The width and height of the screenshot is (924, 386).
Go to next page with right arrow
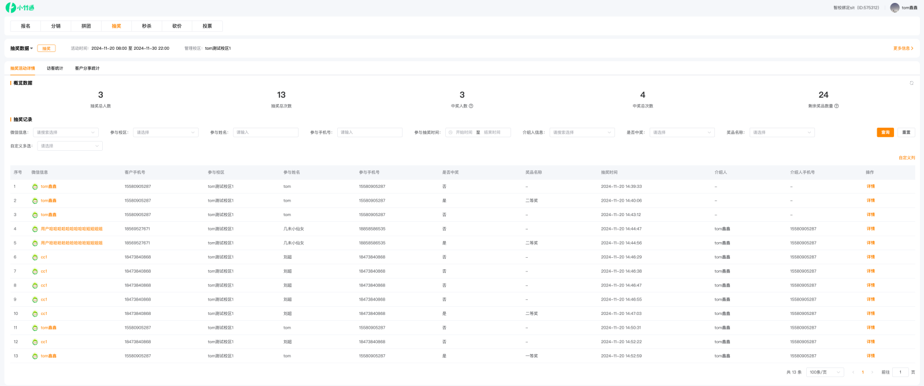tap(872, 372)
